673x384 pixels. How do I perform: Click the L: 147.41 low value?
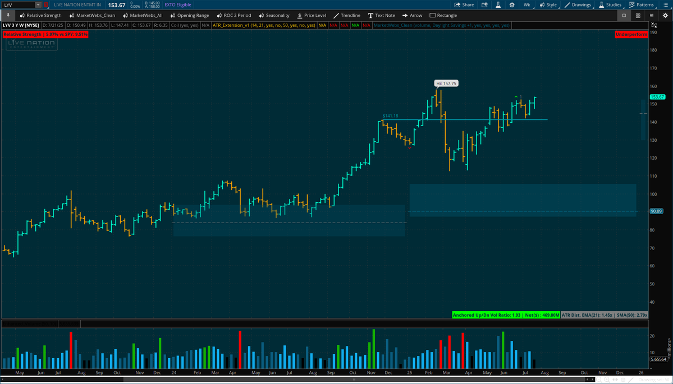[x=120, y=25]
